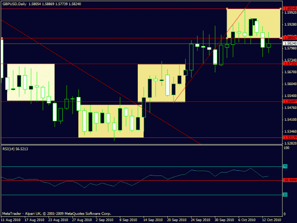This screenshot has width=297, height=223.
Task: Click the red 1.60345 price label
Action: click(290, 9)
